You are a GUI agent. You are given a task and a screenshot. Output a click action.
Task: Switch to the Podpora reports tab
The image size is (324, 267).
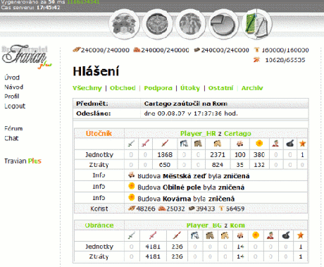pyautogui.click(x=158, y=88)
